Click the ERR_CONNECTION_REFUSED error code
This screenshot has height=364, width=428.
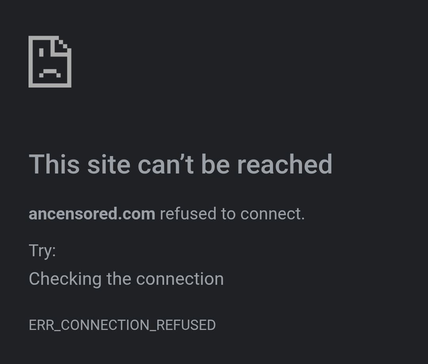pos(122,325)
